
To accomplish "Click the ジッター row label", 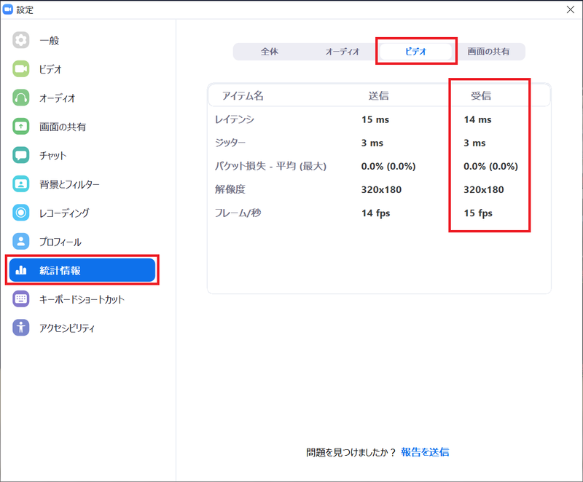I will tap(230, 143).
